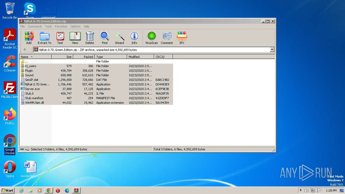Select the Sound folder
The image size is (345, 194).
pos(96,75)
